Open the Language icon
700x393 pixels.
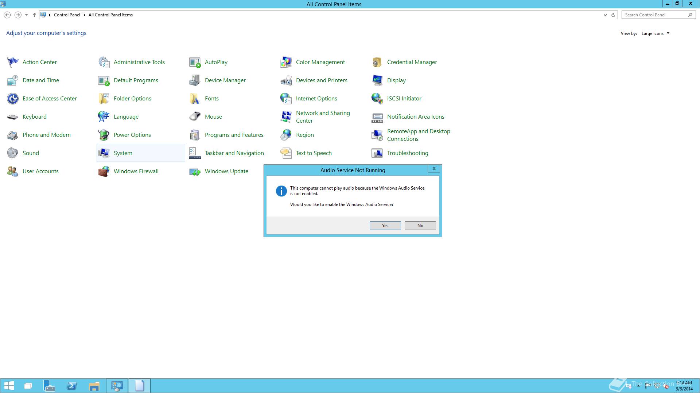tap(104, 117)
